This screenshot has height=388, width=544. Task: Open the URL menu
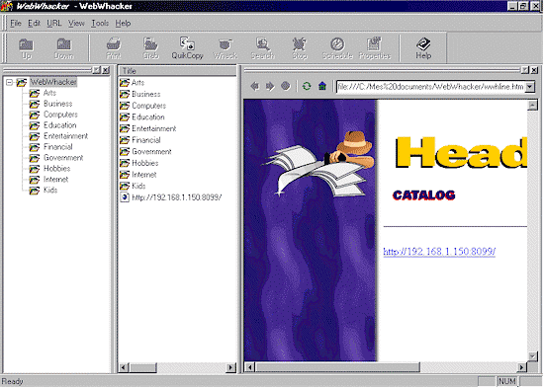pos(54,24)
